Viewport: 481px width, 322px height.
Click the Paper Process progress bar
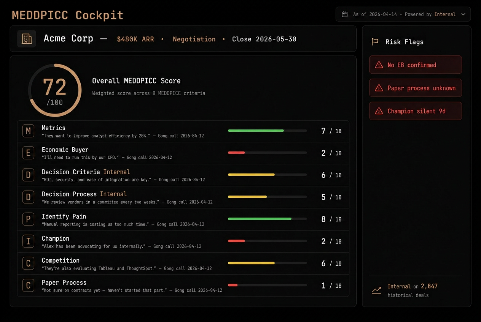267,285
